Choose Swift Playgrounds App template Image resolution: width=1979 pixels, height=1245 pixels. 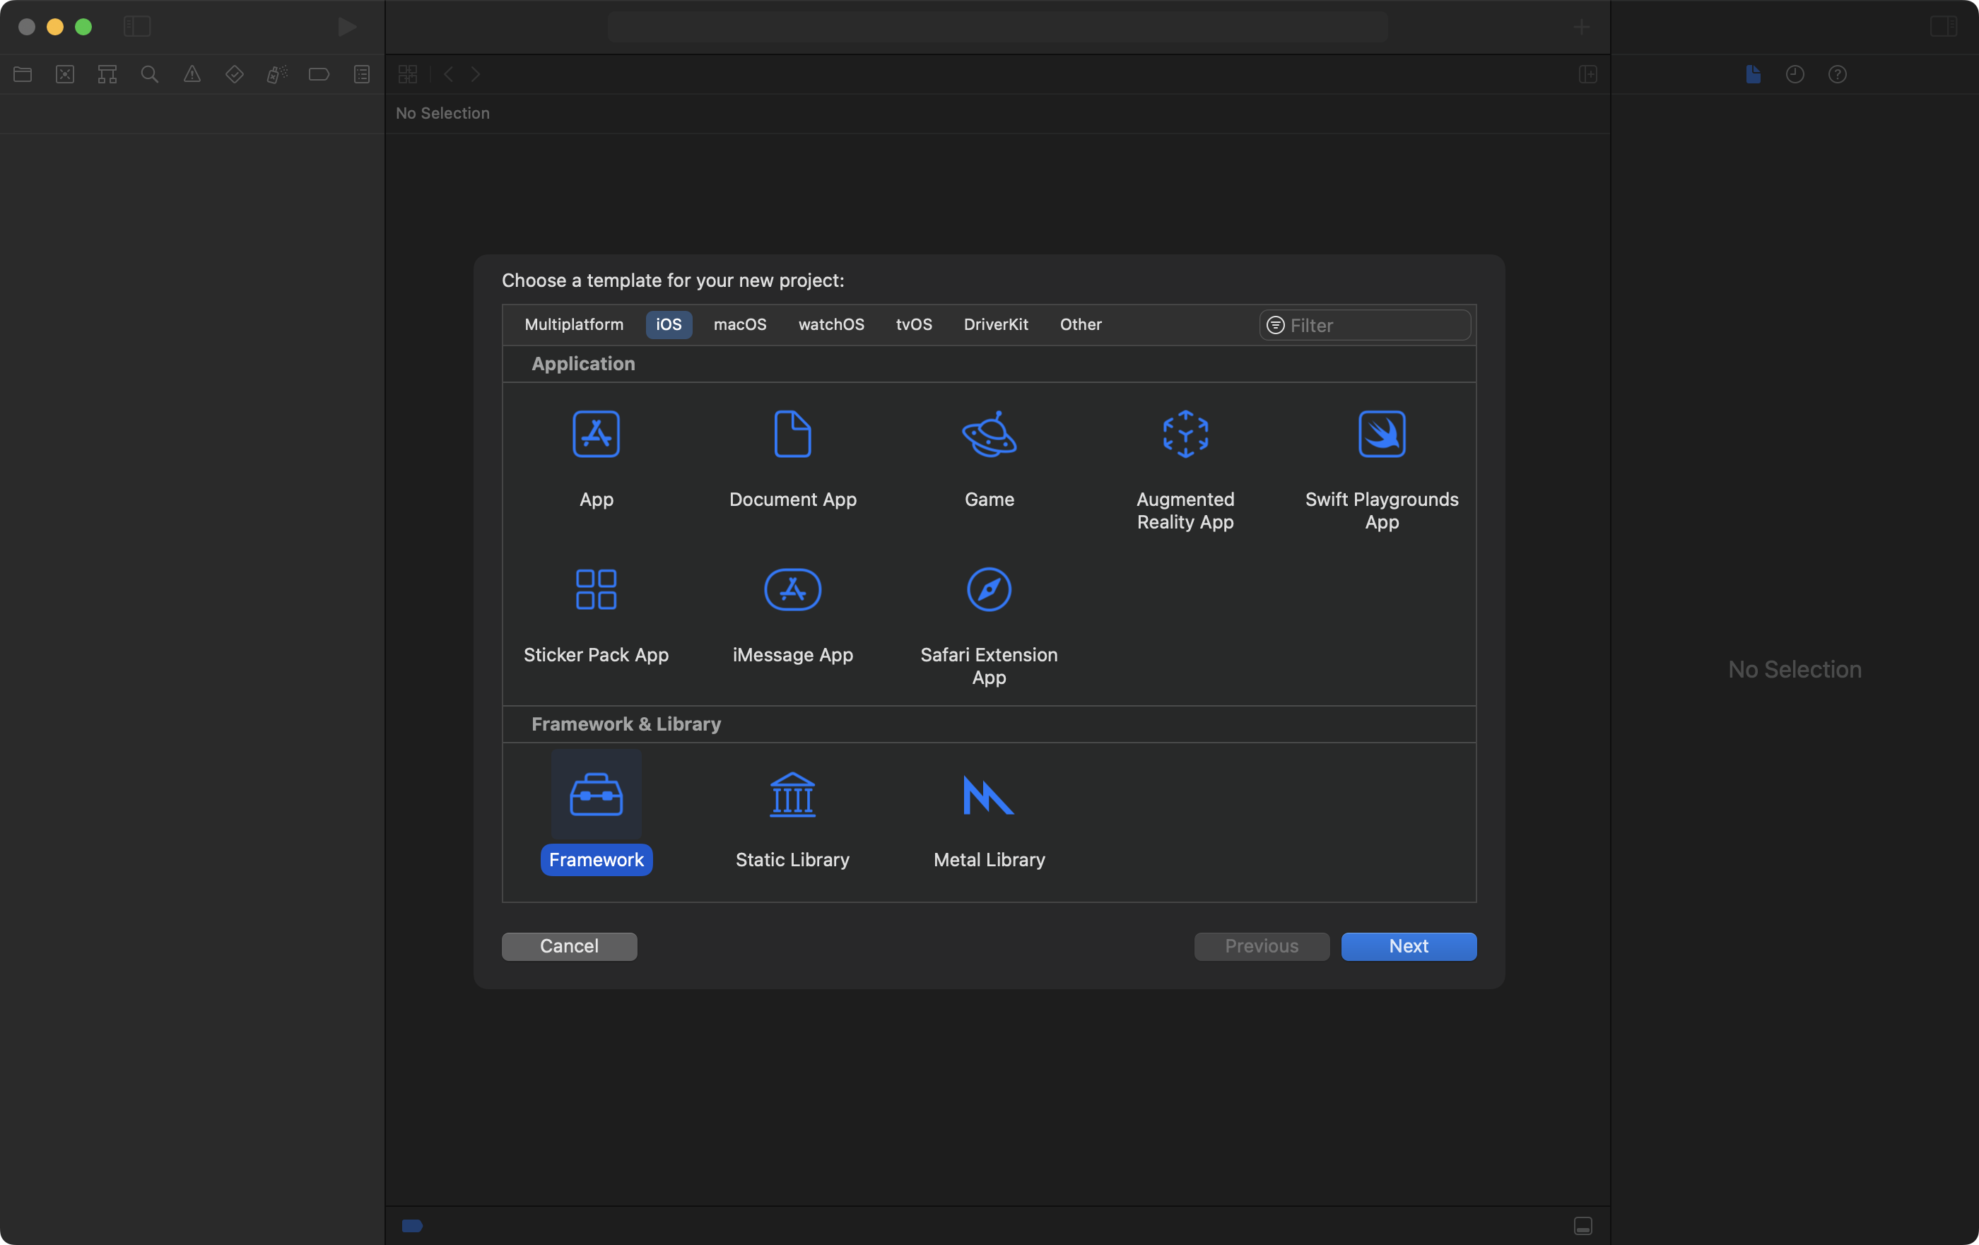[x=1382, y=434]
